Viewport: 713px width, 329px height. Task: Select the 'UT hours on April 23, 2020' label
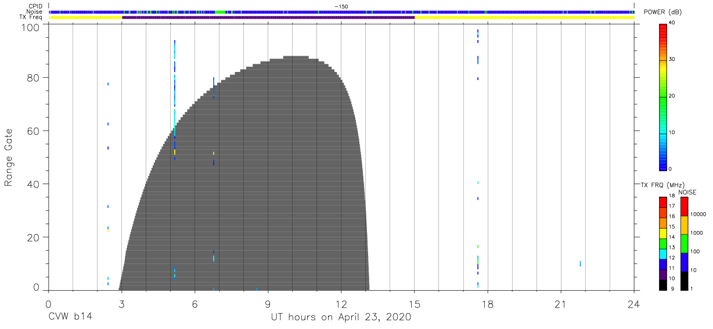[x=341, y=317]
